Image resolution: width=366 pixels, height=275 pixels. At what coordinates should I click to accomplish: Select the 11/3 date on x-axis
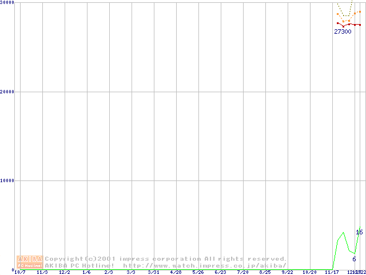(x=42, y=272)
